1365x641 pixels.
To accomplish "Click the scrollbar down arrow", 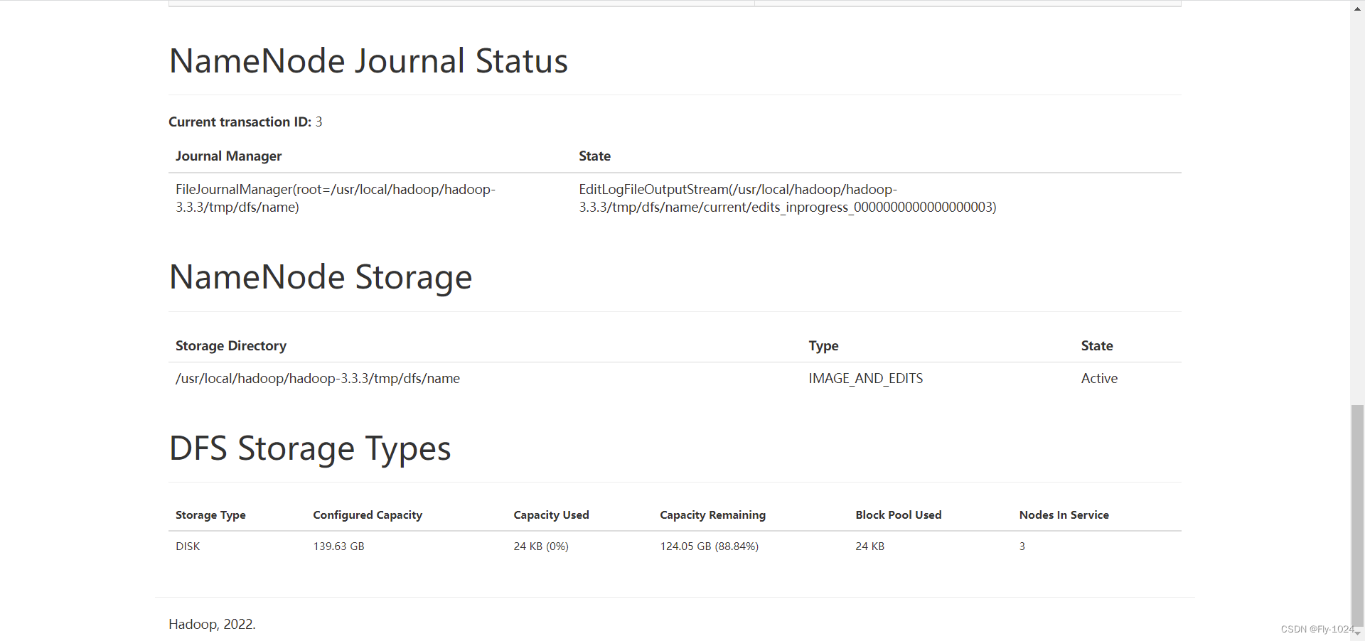I will 1358,633.
